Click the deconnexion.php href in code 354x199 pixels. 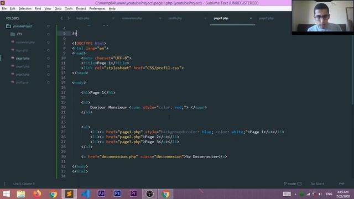pos(118,156)
